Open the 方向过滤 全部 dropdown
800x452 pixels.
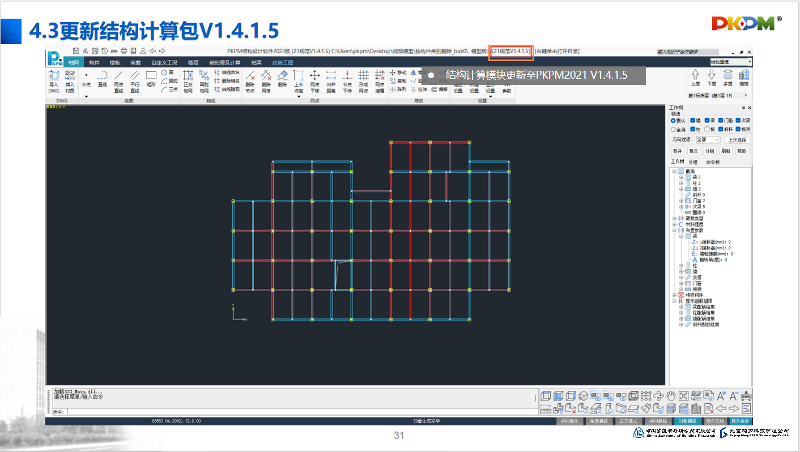(x=708, y=139)
